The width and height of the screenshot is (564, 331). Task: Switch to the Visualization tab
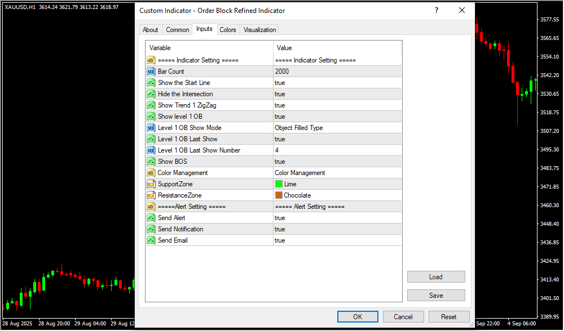(259, 30)
